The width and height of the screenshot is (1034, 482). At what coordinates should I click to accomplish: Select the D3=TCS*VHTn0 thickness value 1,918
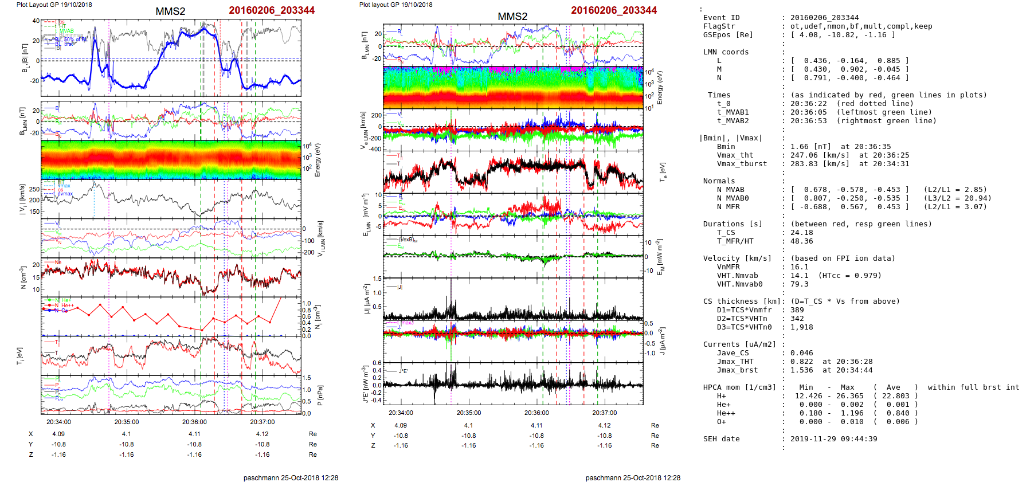point(801,327)
